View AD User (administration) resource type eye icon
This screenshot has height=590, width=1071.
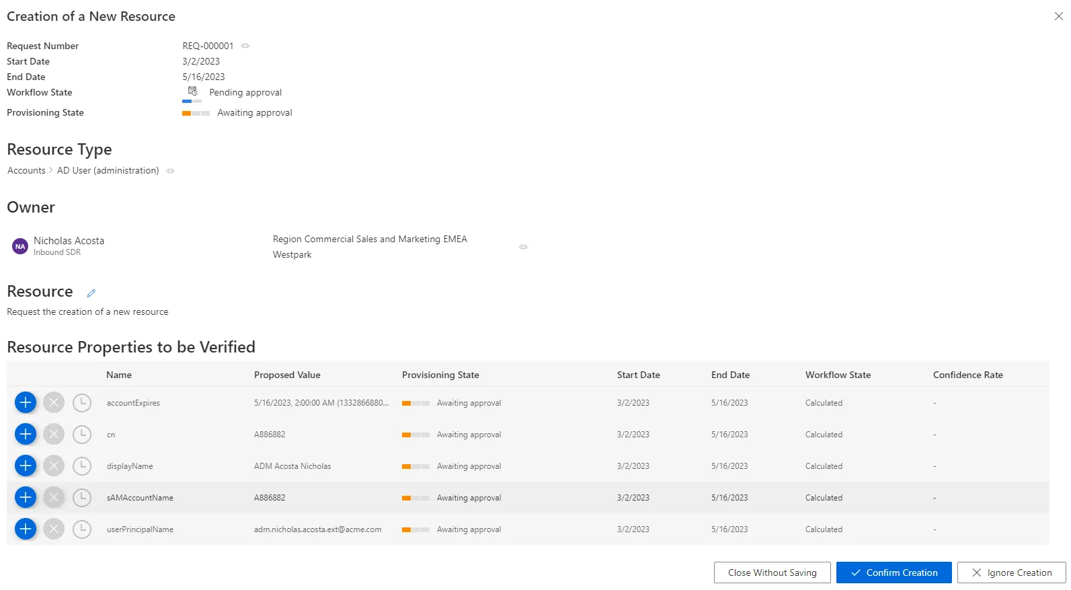171,171
